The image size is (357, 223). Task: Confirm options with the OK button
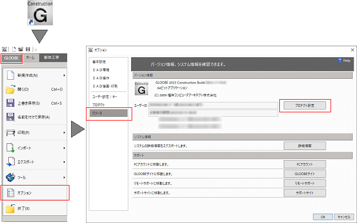323,217
